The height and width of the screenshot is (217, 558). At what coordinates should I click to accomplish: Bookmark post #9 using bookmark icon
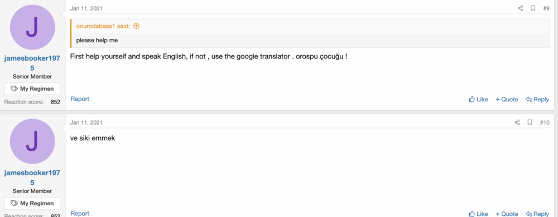[x=533, y=8]
